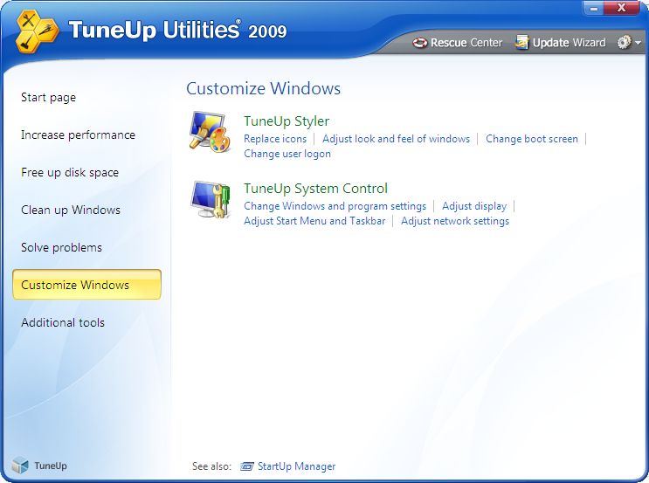
Task: Click Adjust display link
Action: pos(474,206)
